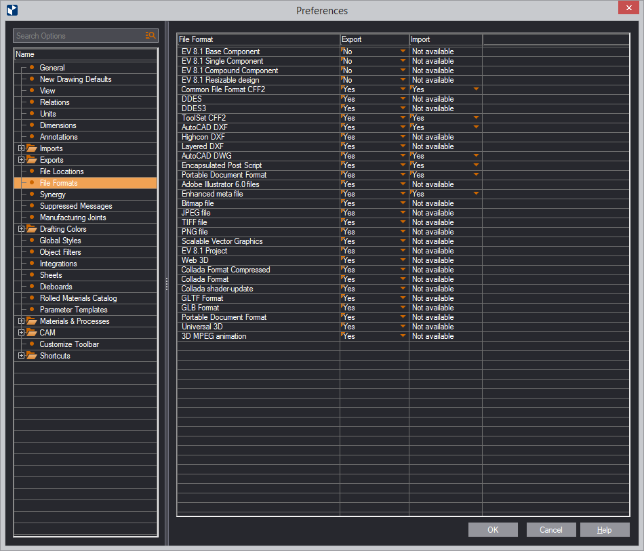Open Export dropdown for DDES3
The image size is (644, 551).
pos(403,108)
